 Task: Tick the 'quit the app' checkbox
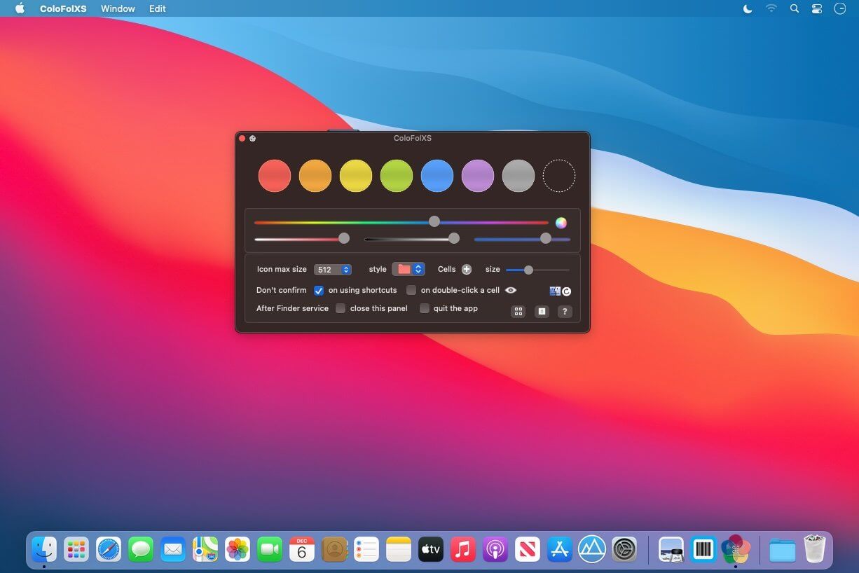tap(424, 308)
